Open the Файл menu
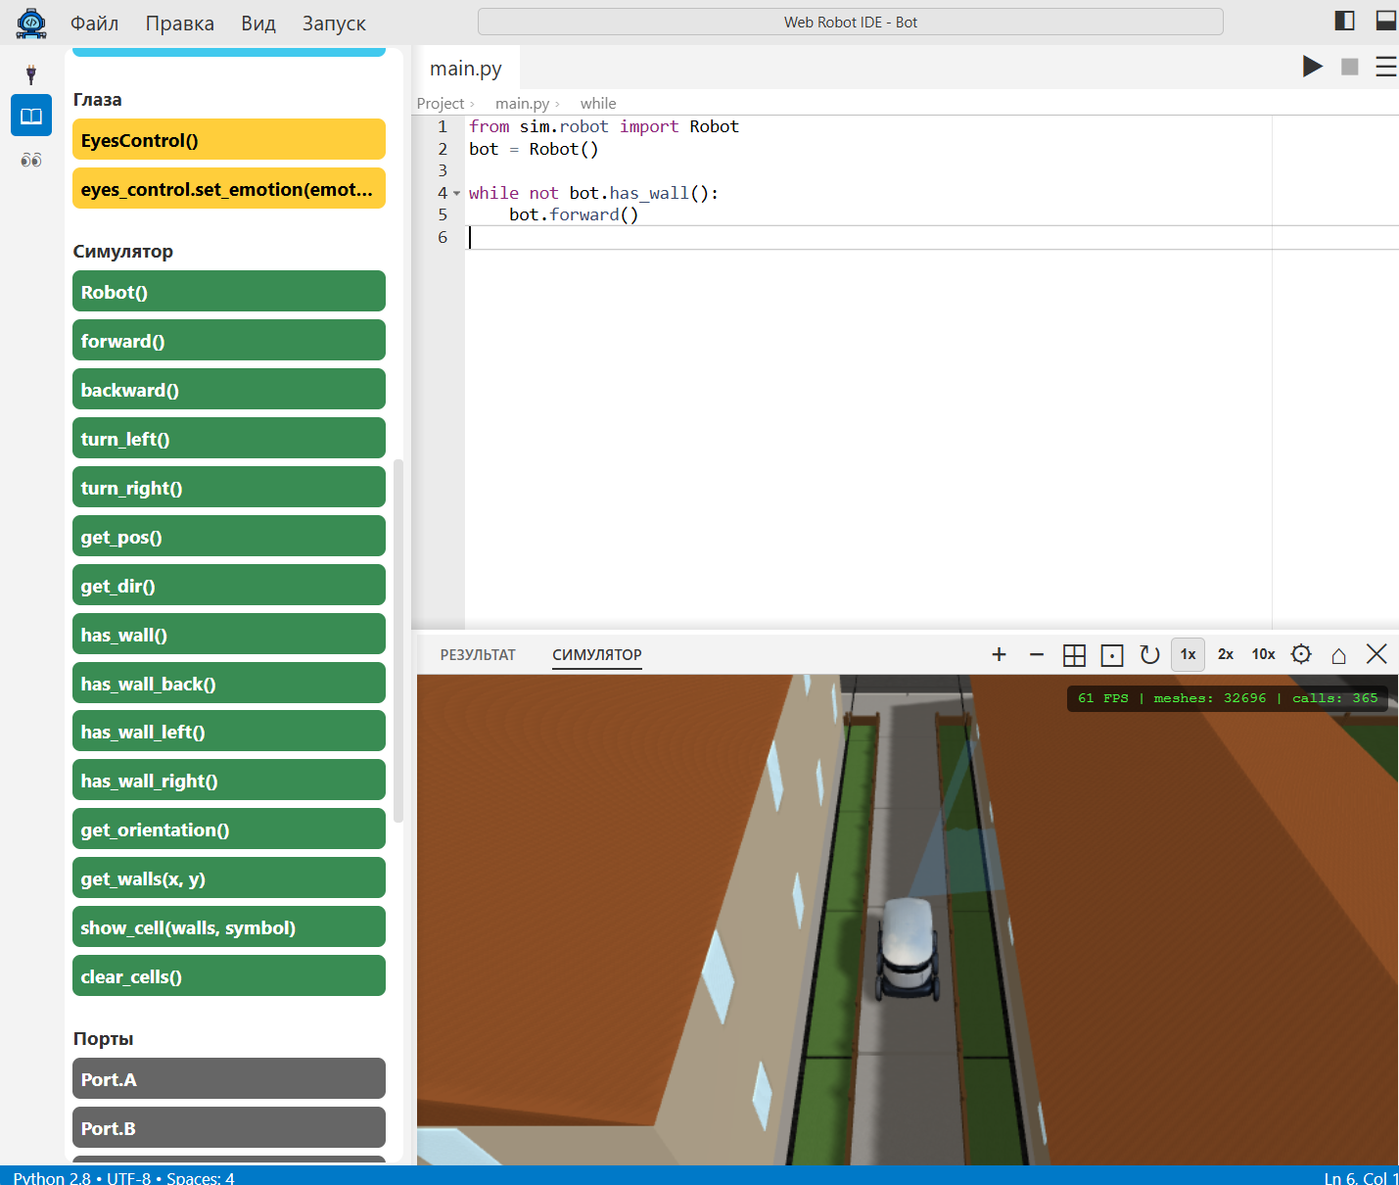 point(94,23)
